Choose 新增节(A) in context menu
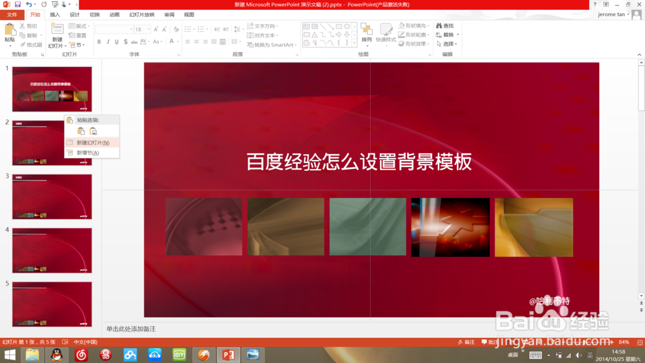This screenshot has width=645, height=363. coord(92,153)
